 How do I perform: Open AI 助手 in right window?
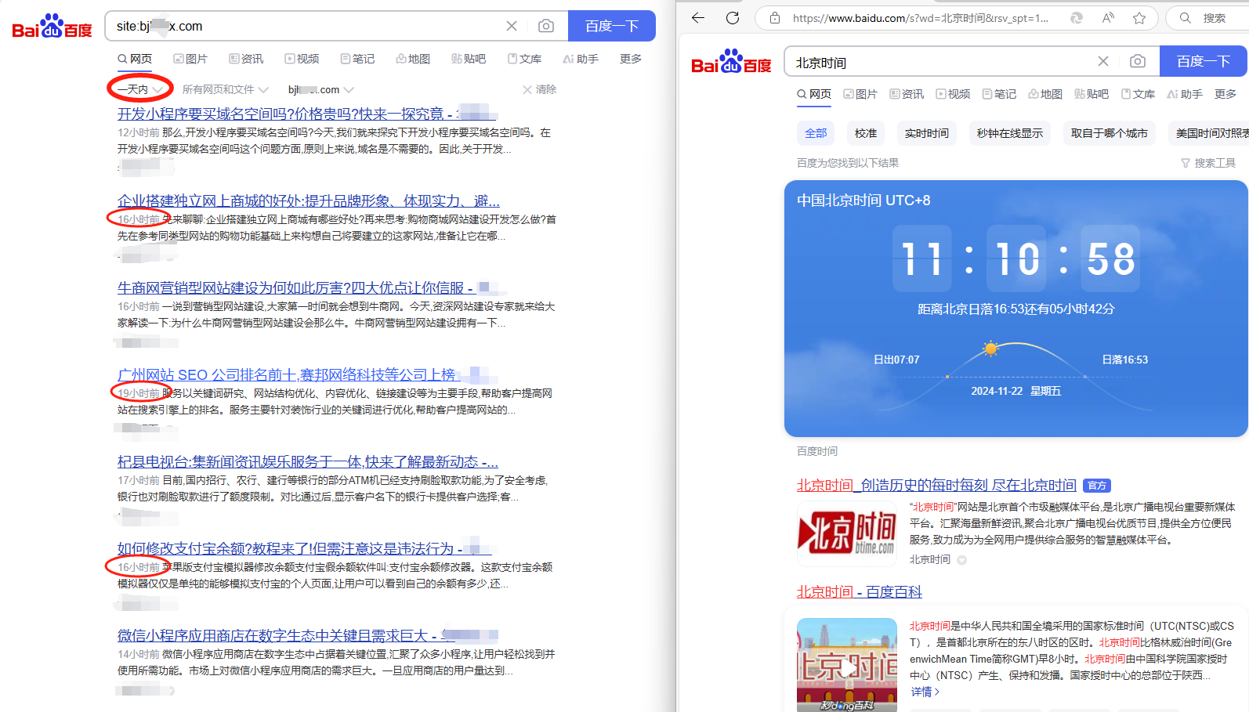click(1185, 94)
